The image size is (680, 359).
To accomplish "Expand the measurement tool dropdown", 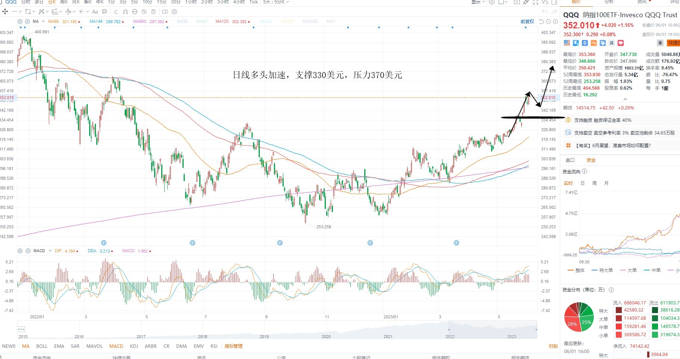I will click(x=74, y=12).
